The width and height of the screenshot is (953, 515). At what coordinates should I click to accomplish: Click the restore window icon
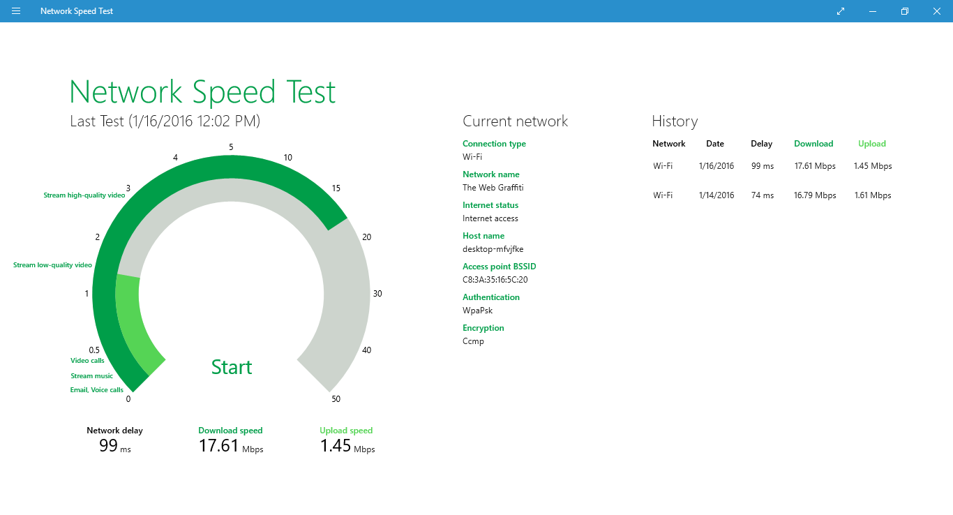904,11
